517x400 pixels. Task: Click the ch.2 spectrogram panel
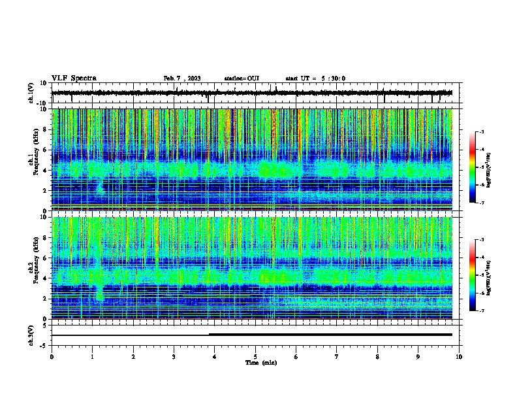tap(257, 268)
